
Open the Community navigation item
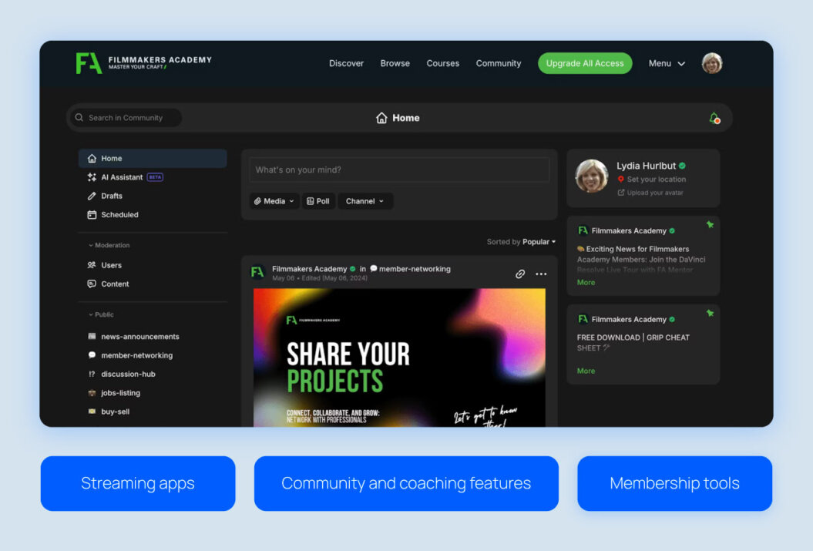click(498, 63)
